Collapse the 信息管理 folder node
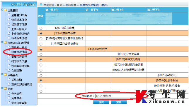The height and width of the screenshot is (107, 189). 2,10
